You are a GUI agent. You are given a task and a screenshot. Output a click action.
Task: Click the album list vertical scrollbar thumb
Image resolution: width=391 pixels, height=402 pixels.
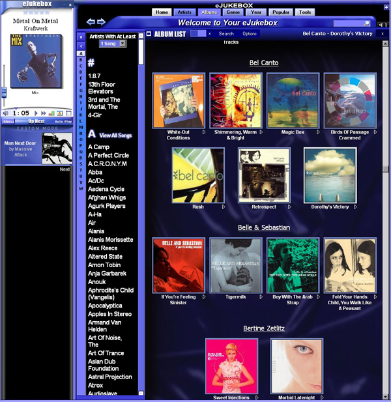[385, 169]
